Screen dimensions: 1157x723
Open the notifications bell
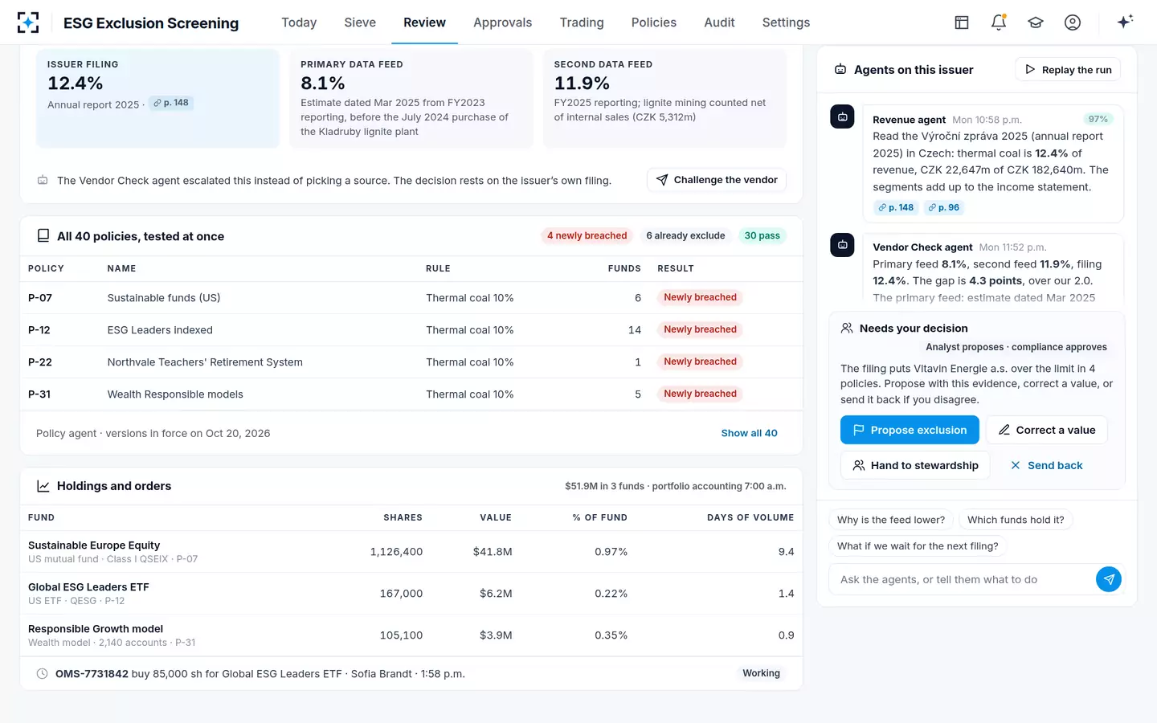999,22
